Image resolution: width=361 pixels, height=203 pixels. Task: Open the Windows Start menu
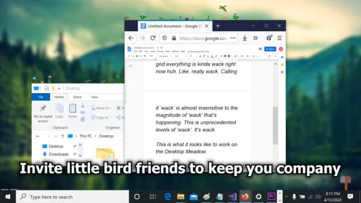click(8, 197)
